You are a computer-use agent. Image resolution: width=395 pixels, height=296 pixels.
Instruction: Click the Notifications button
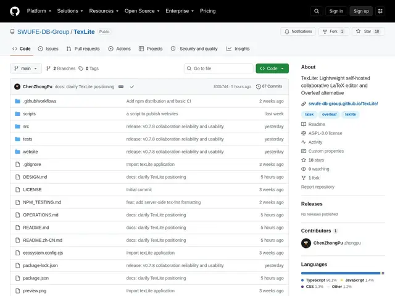click(x=298, y=31)
